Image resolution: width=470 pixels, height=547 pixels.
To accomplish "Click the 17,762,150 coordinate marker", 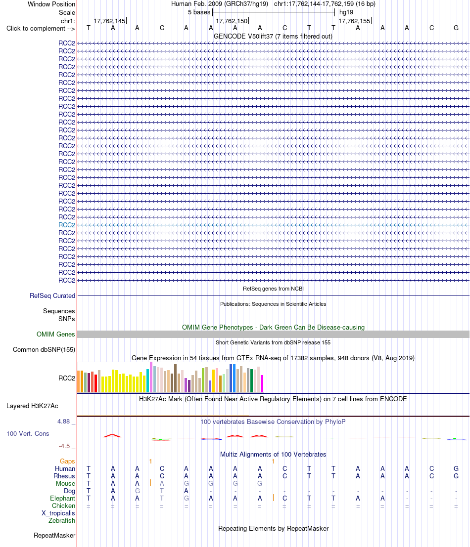I will [x=232, y=21].
